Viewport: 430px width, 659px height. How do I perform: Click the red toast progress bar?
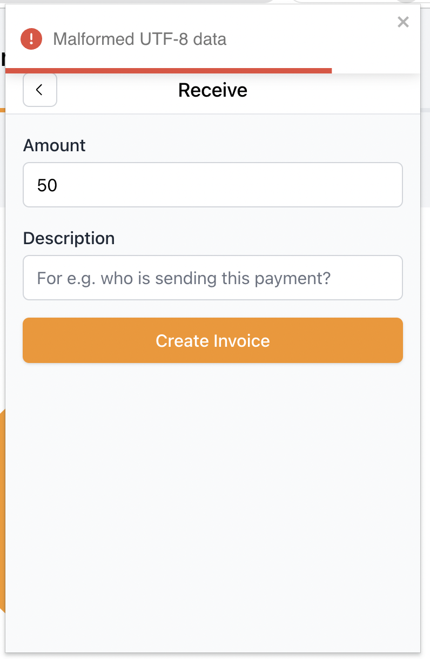pyautogui.click(x=167, y=70)
